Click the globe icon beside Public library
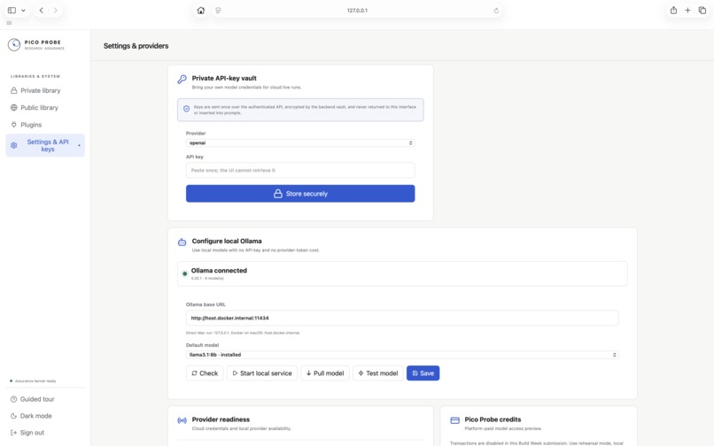 13,108
